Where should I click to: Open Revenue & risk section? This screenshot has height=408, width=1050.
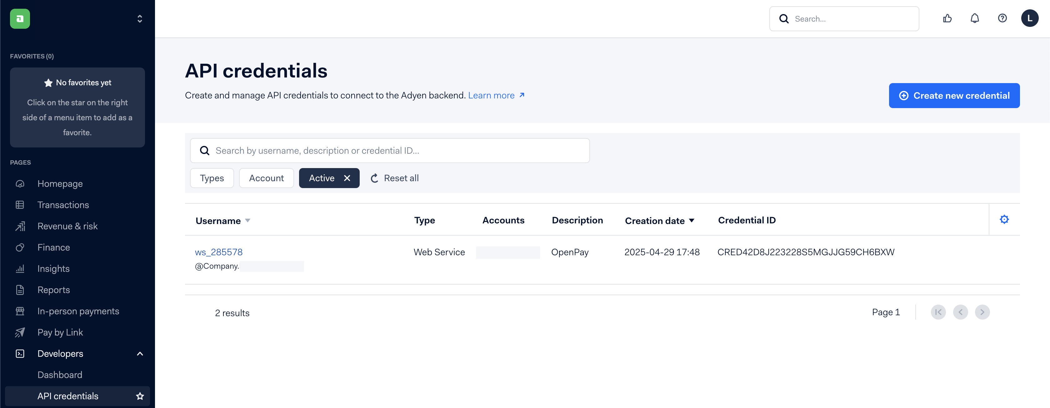pyautogui.click(x=67, y=226)
